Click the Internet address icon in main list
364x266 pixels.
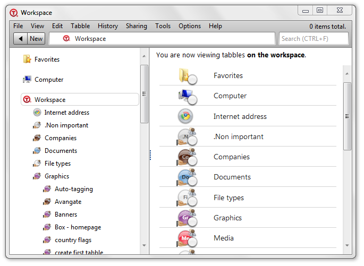(x=185, y=116)
